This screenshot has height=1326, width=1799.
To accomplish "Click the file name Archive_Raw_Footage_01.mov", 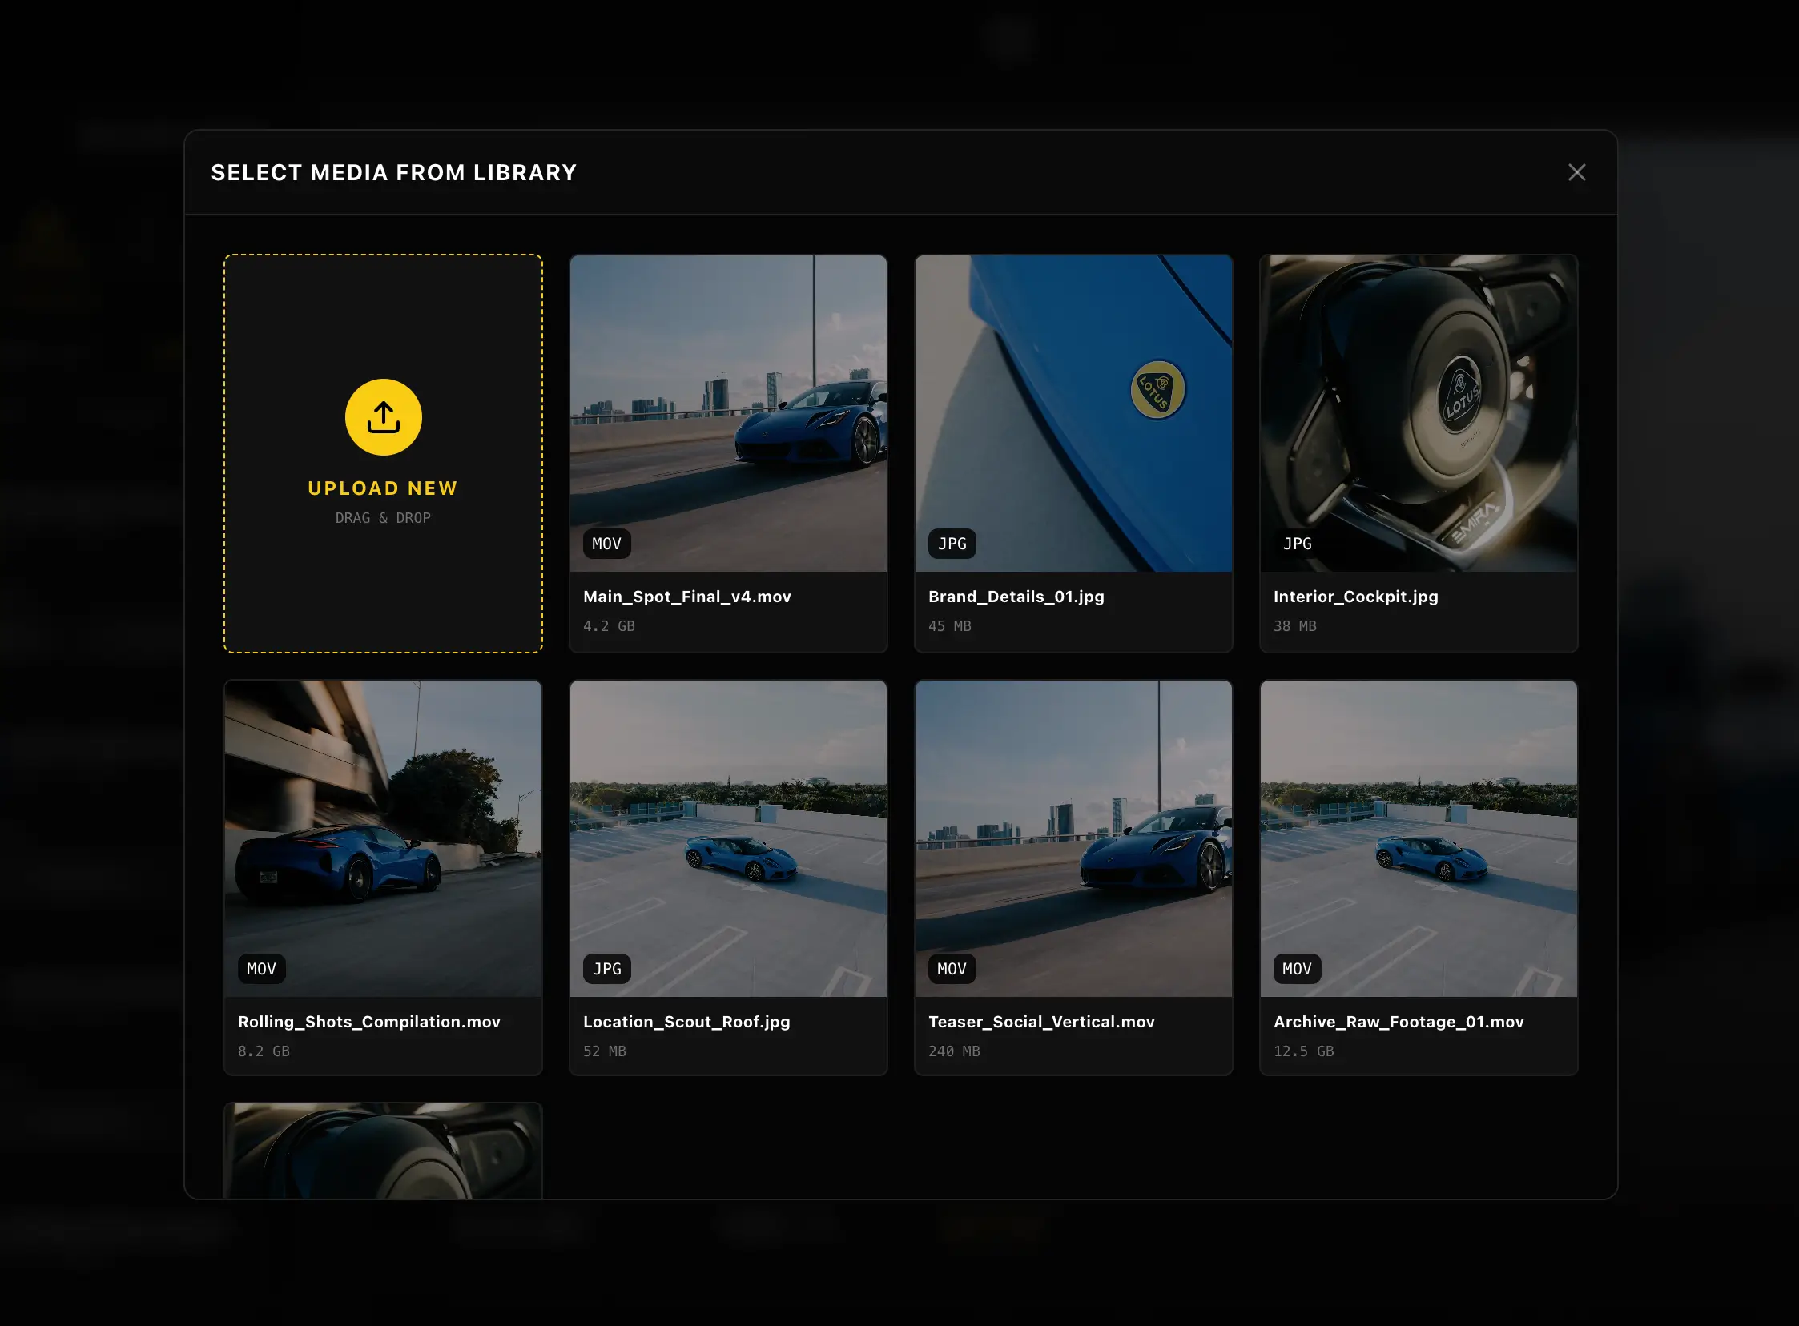I will 1399,1022.
